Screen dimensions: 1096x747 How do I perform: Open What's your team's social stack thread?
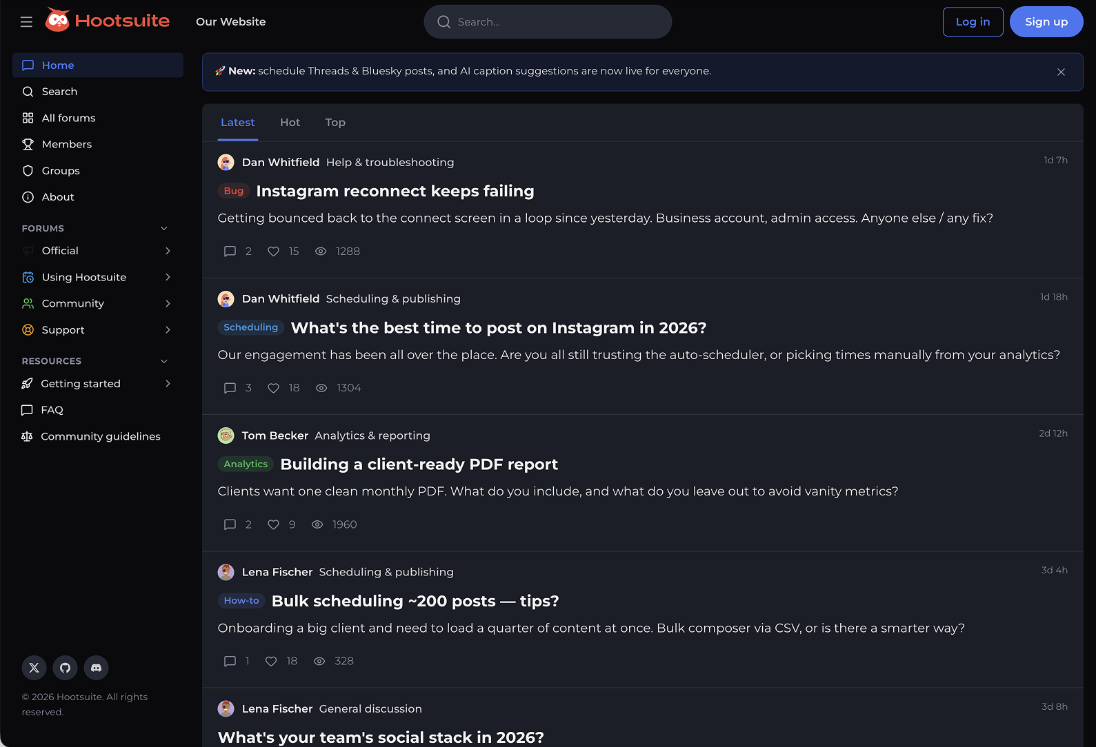point(381,737)
